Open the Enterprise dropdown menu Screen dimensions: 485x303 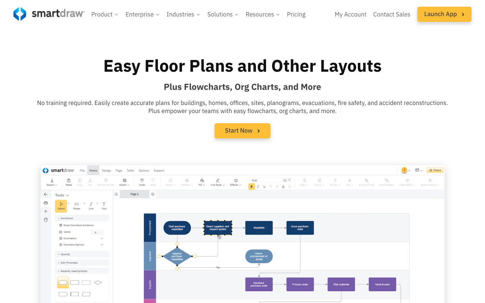click(x=142, y=14)
